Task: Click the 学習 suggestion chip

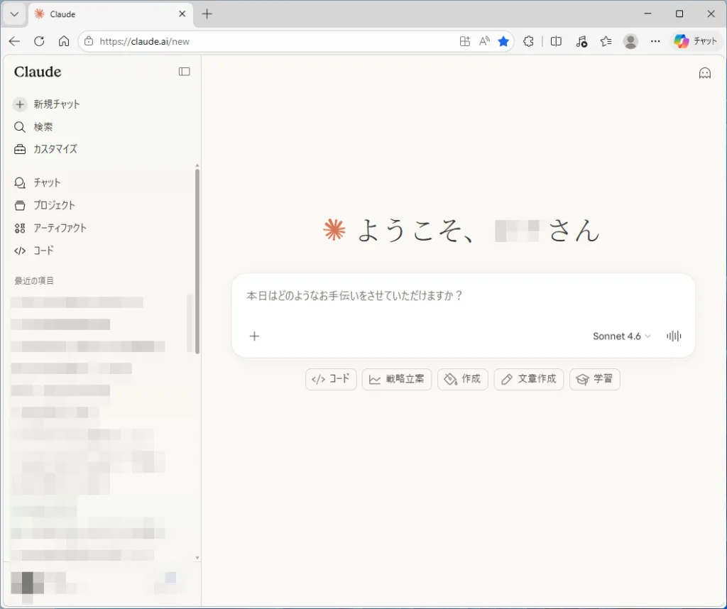Action: 595,379
